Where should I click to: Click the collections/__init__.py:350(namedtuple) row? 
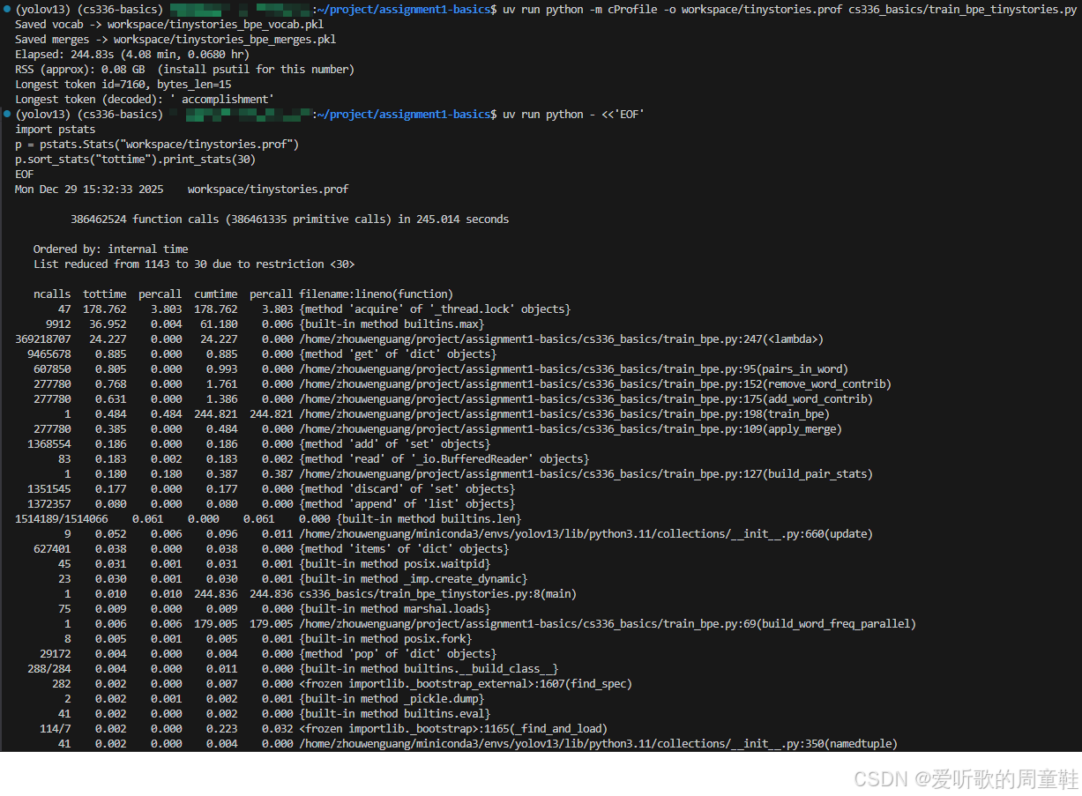tap(478, 744)
